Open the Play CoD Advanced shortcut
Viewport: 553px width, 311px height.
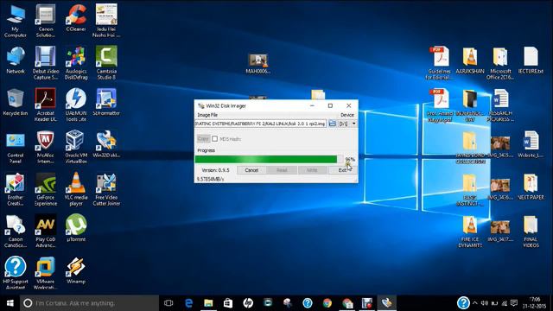46,232
